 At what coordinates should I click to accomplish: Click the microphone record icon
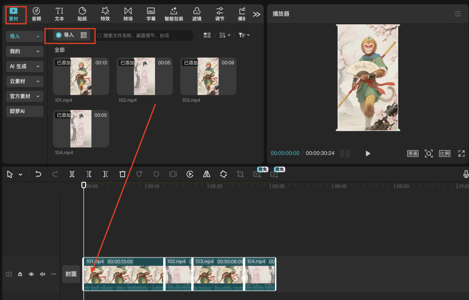click(x=466, y=174)
